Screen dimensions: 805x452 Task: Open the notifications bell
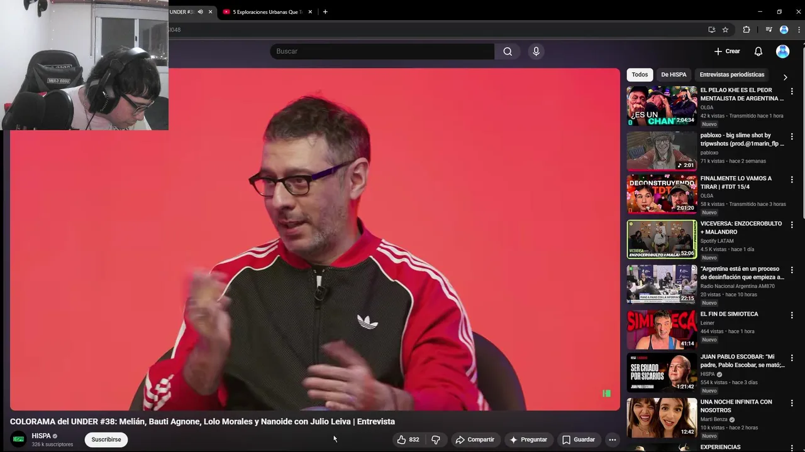[758, 51]
